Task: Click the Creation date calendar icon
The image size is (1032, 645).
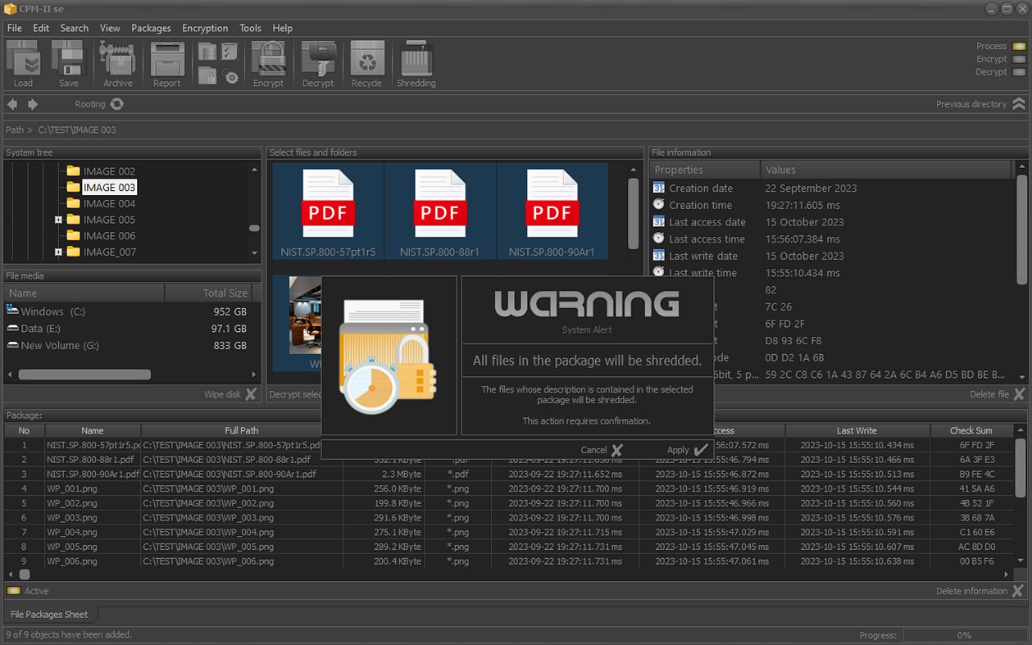Action: [658, 188]
